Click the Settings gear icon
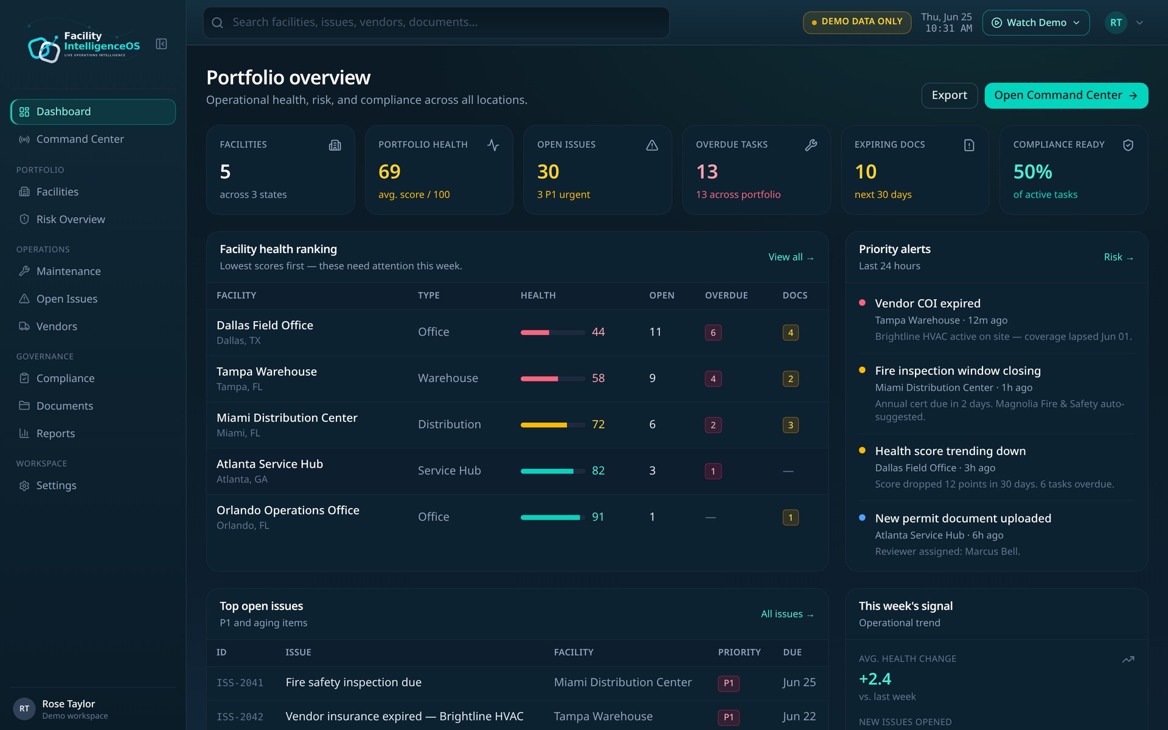1168x730 pixels. [24, 485]
